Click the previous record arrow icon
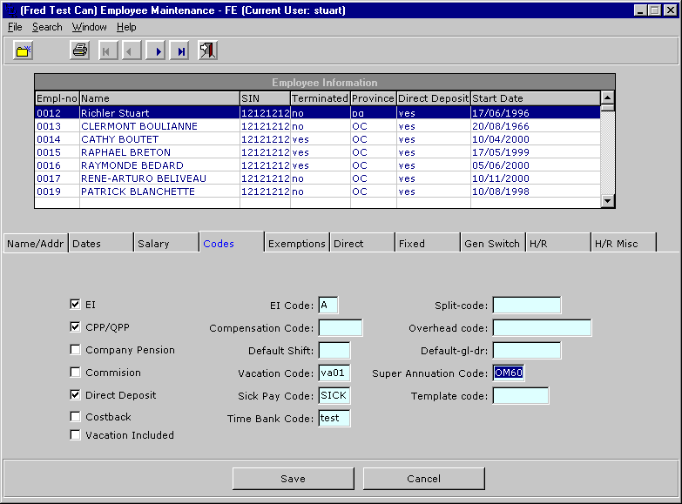The height and width of the screenshot is (504, 682). click(132, 51)
